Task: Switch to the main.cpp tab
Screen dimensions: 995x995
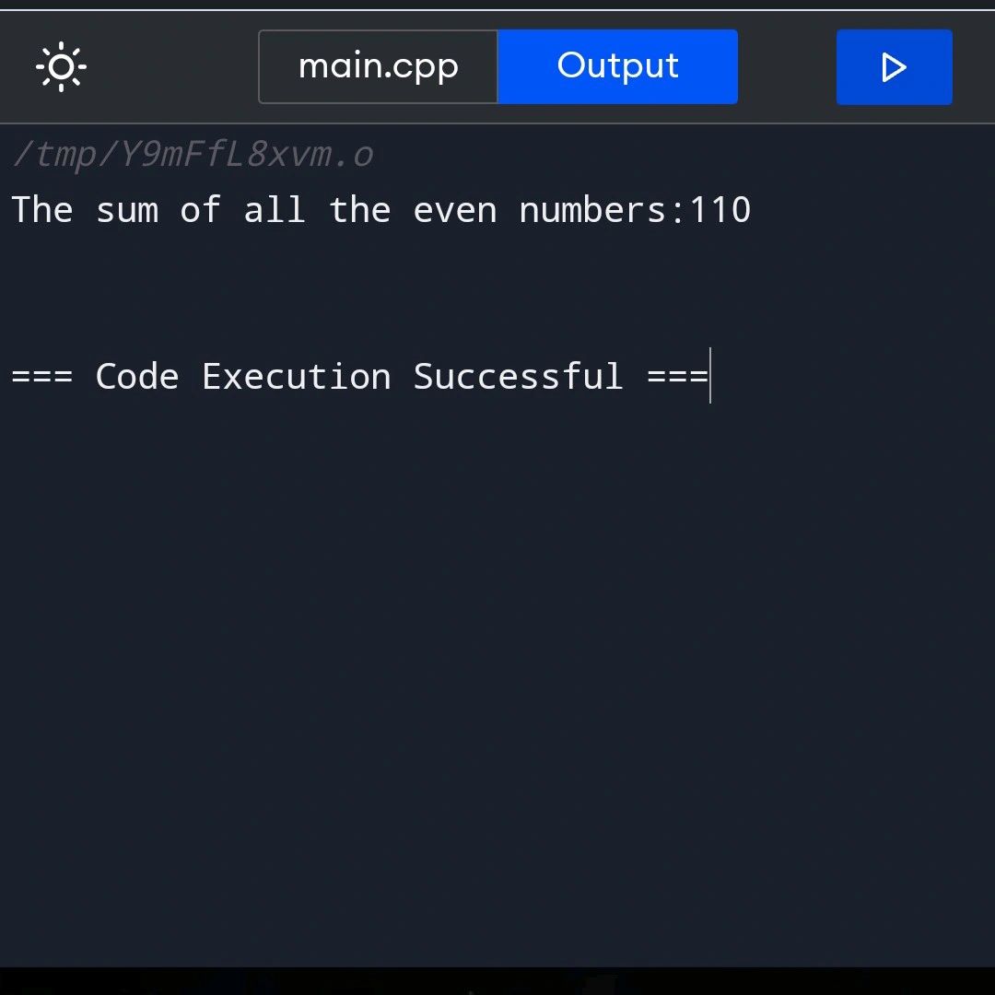Action: click(379, 66)
